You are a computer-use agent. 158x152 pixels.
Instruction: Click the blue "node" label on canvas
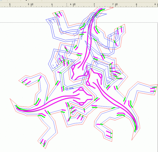(x=71, y=88)
